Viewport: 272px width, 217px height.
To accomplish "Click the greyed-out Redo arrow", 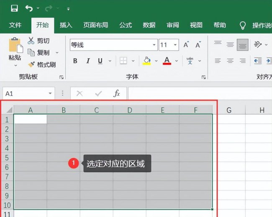I will (49, 8).
